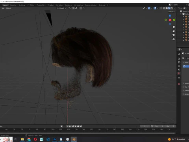189x142 pixels.
Task: Click the green Y axis on navigation gizmo
Action: 174,20
